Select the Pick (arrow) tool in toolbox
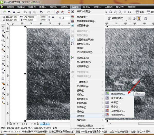The width and height of the screenshot is (154, 135). 3,26
